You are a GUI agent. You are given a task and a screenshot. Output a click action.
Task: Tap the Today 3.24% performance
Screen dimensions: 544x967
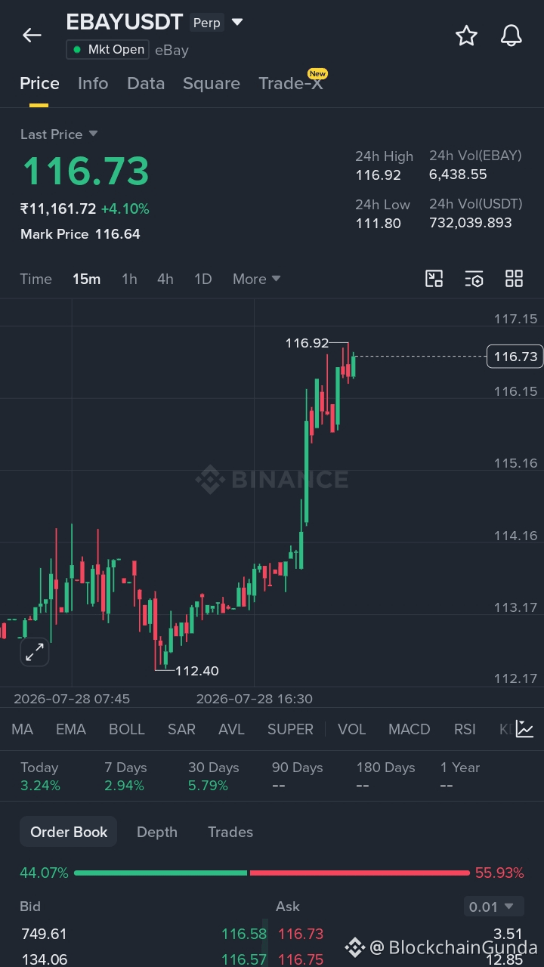coord(41,776)
